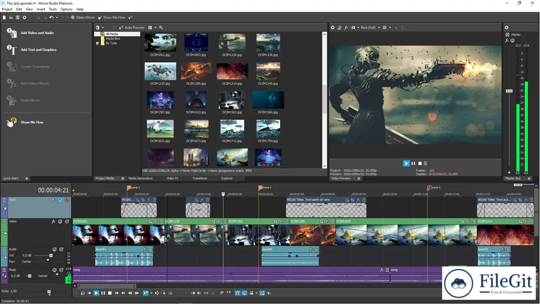Select the Normal Edit tool in timeline toolbar
Screen dimensions: 540x304
coord(146,293)
